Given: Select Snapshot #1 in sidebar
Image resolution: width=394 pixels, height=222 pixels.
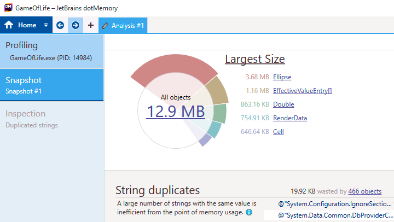Looking at the screenshot, I should 51,85.
